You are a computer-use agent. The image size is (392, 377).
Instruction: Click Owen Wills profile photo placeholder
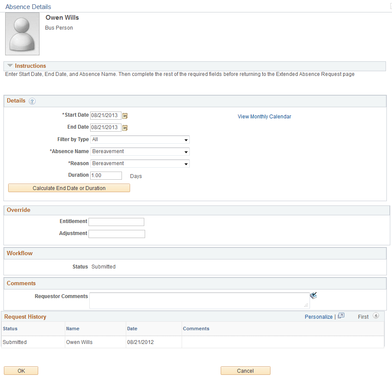(22, 33)
